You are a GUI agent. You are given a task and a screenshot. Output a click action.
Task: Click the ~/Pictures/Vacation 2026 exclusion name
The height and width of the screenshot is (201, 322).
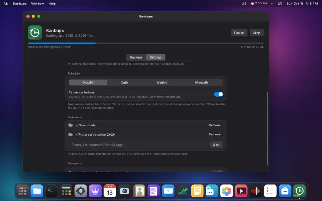pos(95,134)
